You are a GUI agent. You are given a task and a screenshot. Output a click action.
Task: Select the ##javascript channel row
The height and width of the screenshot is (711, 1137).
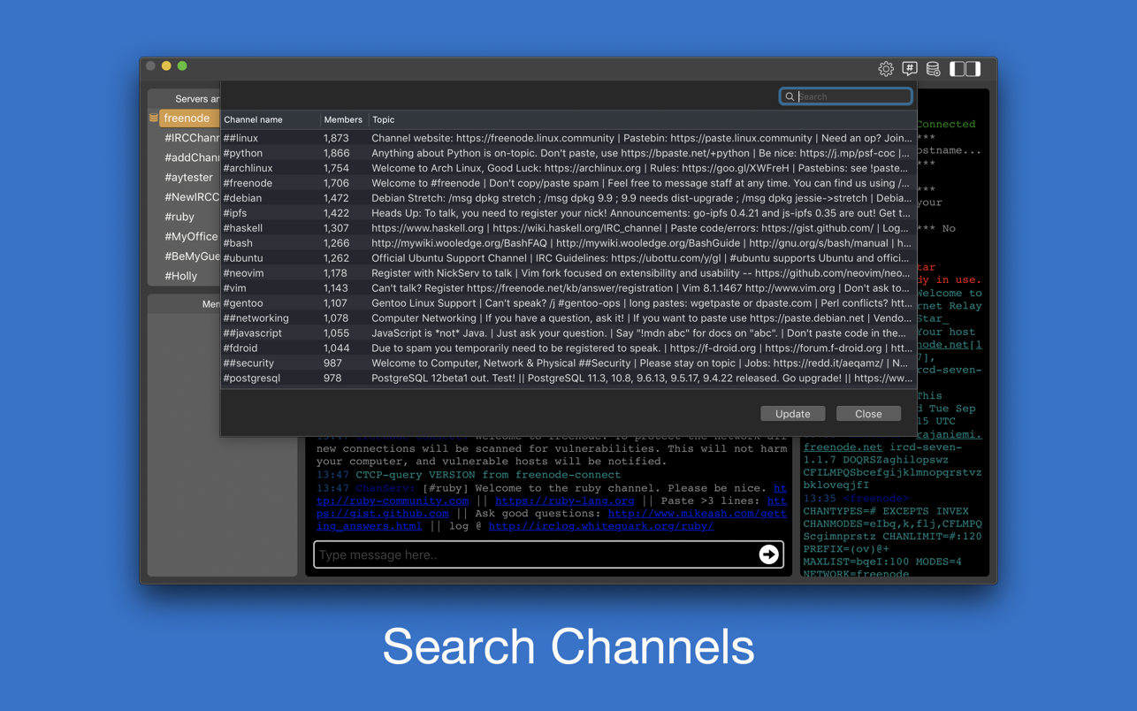[x=568, y=333]
